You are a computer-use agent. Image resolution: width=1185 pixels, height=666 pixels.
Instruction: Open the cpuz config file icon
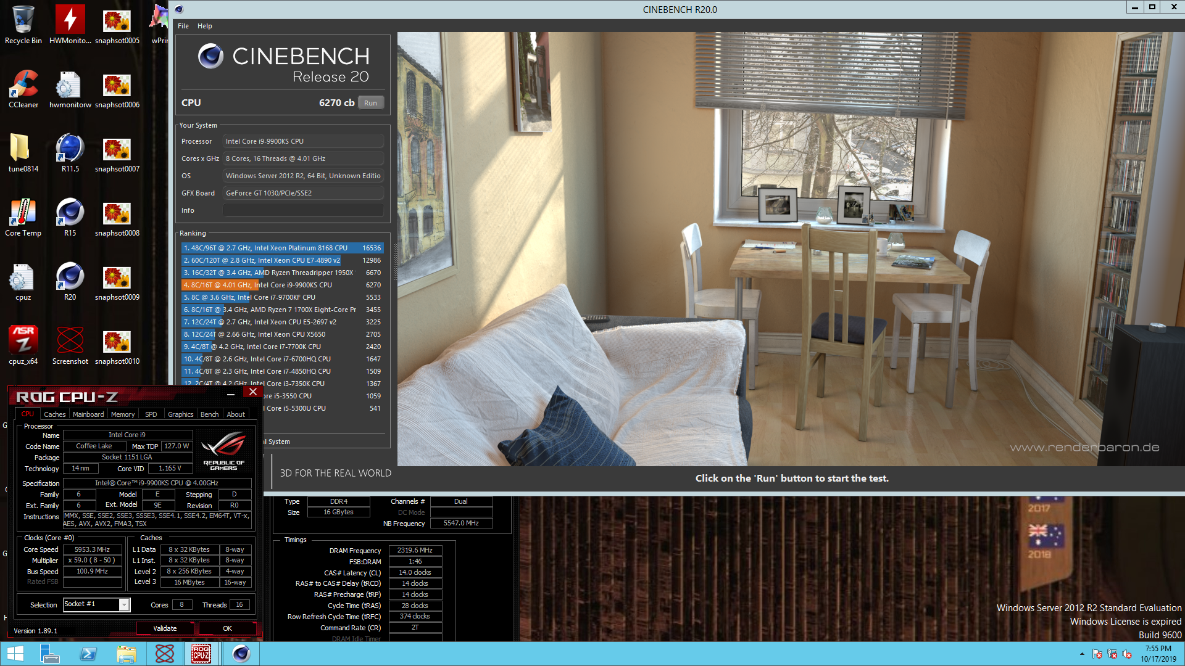[23, 281]
